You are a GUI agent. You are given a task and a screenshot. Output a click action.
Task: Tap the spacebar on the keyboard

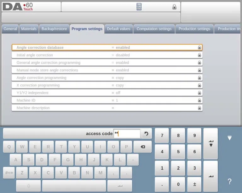click(x=74, y=186)
